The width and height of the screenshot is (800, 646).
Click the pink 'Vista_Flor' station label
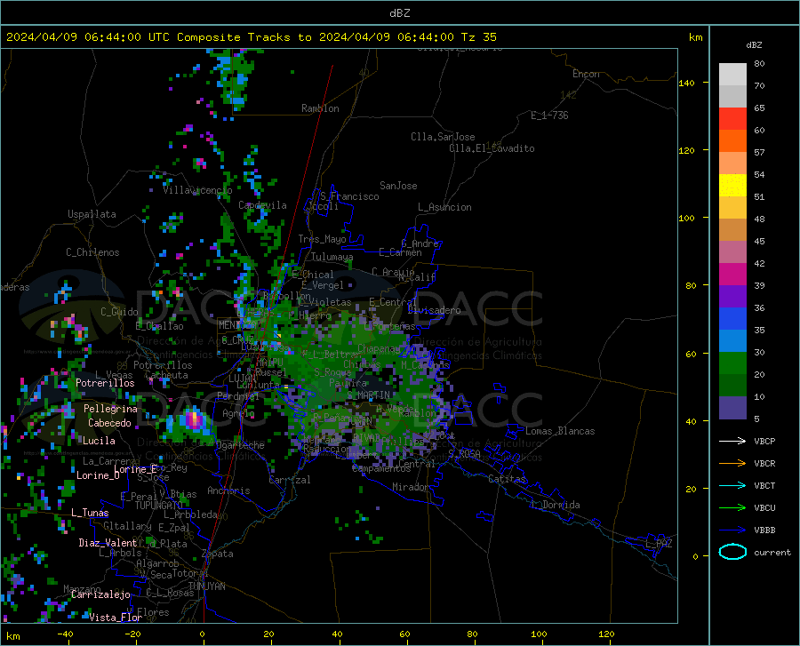116,618
